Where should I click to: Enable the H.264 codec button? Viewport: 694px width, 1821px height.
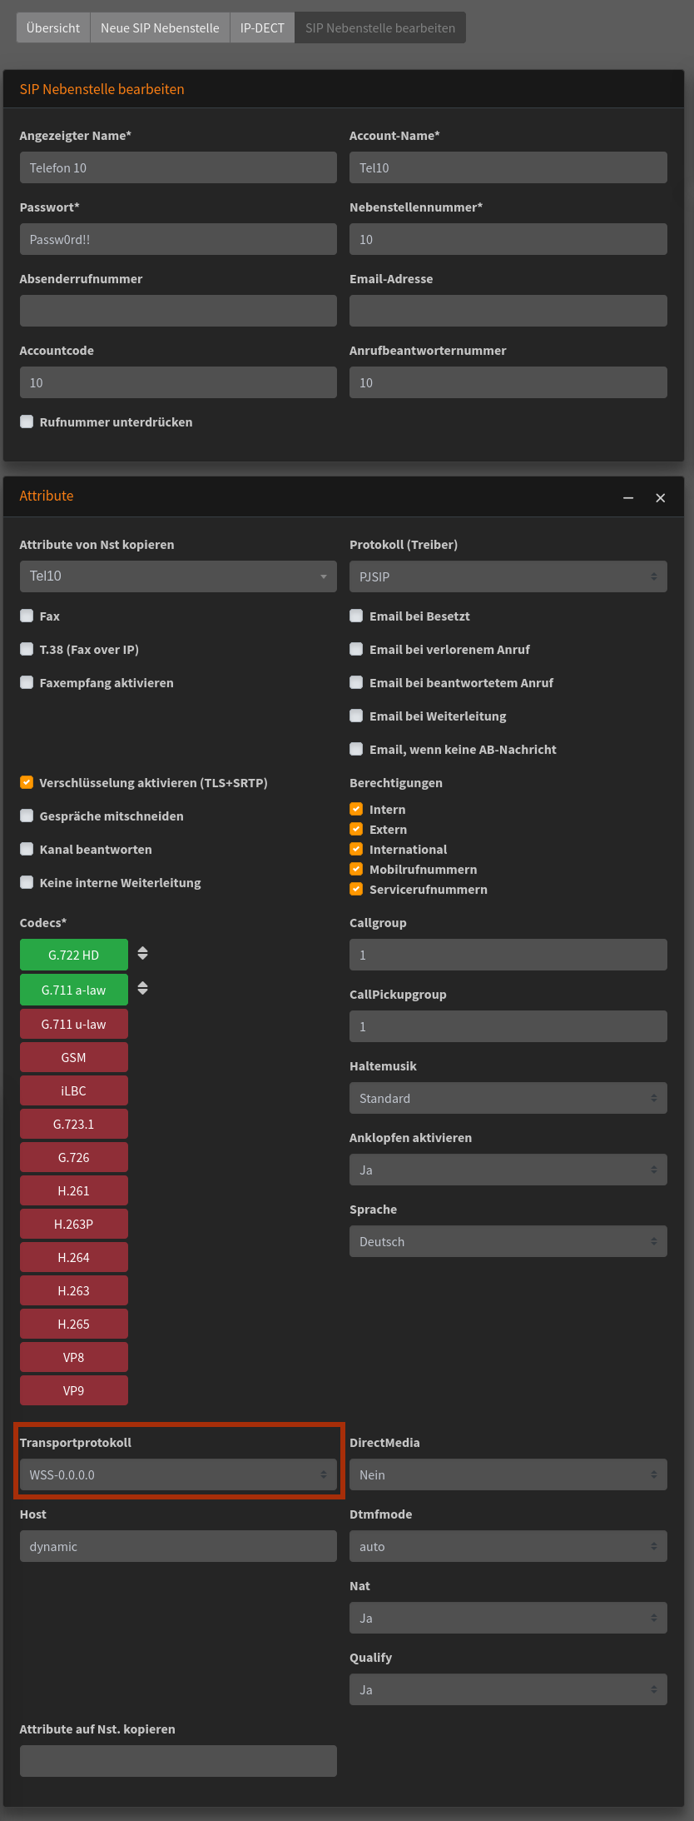pyautogui.click(x=74, y=1257)
